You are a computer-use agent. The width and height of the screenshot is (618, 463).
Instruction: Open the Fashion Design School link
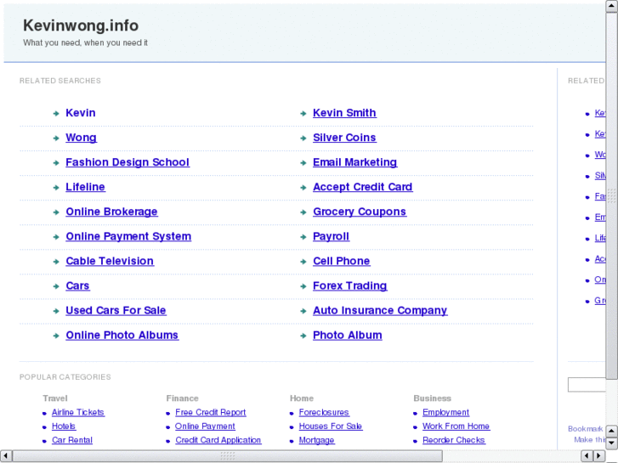pos(128,162)
